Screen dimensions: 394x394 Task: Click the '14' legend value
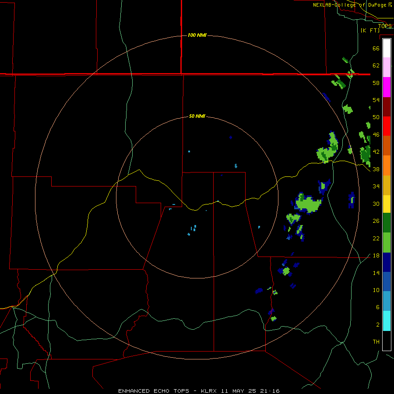(376, 273)
